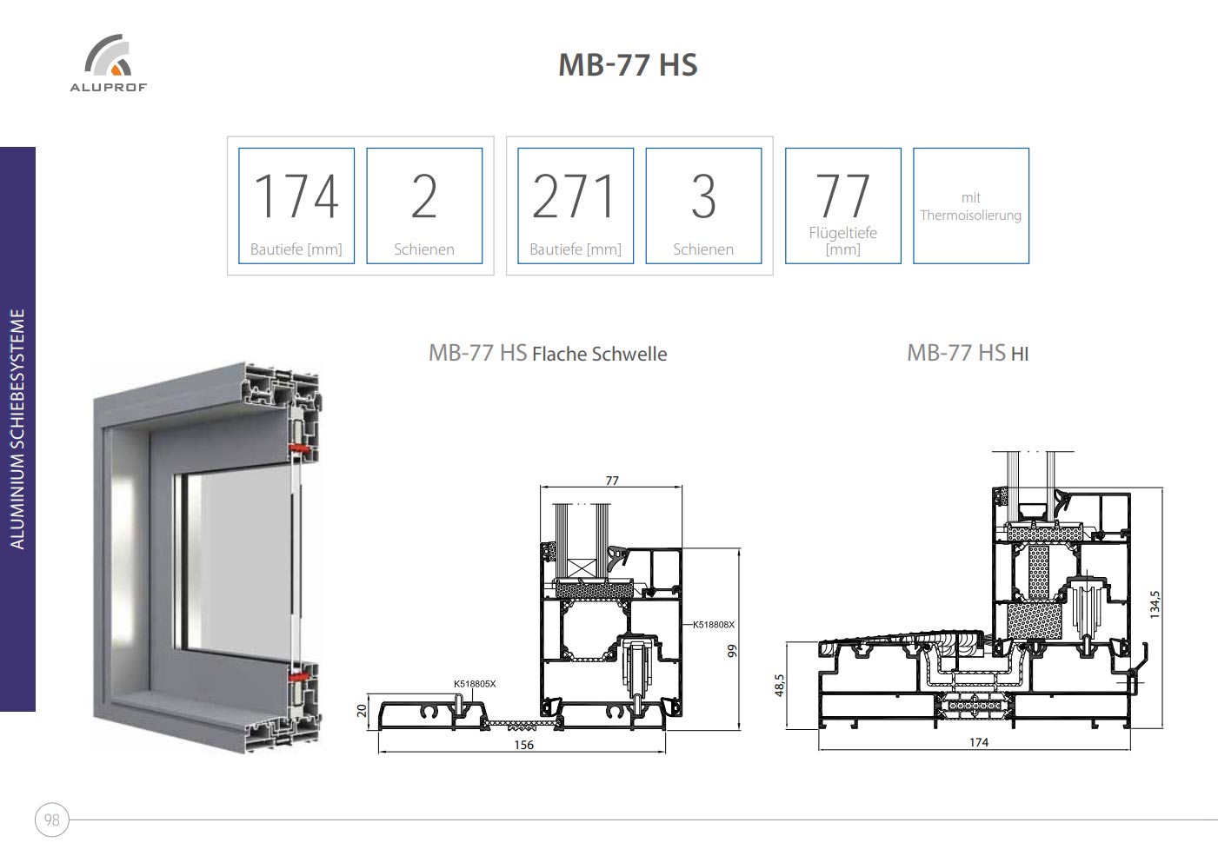Viewport: 1218px width, 856px height.
Task: Click the MB-77 HS page title
Action: (628, 65)
